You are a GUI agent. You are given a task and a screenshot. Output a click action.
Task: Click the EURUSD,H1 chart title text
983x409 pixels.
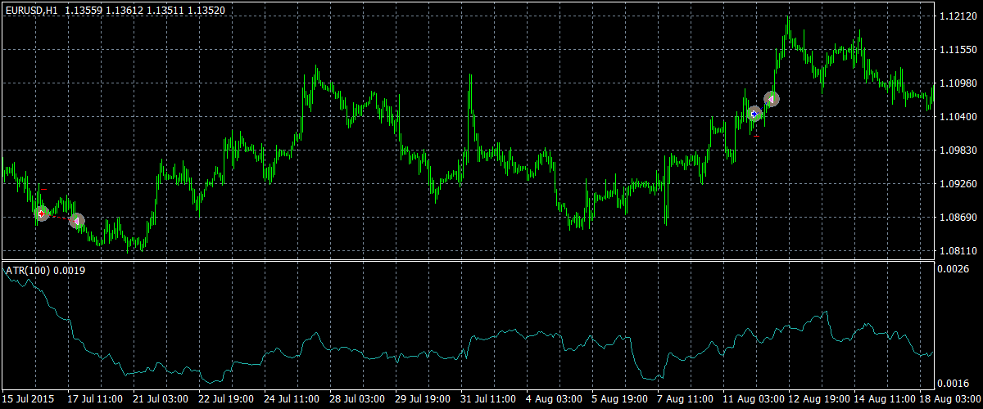tap(30, 11)
